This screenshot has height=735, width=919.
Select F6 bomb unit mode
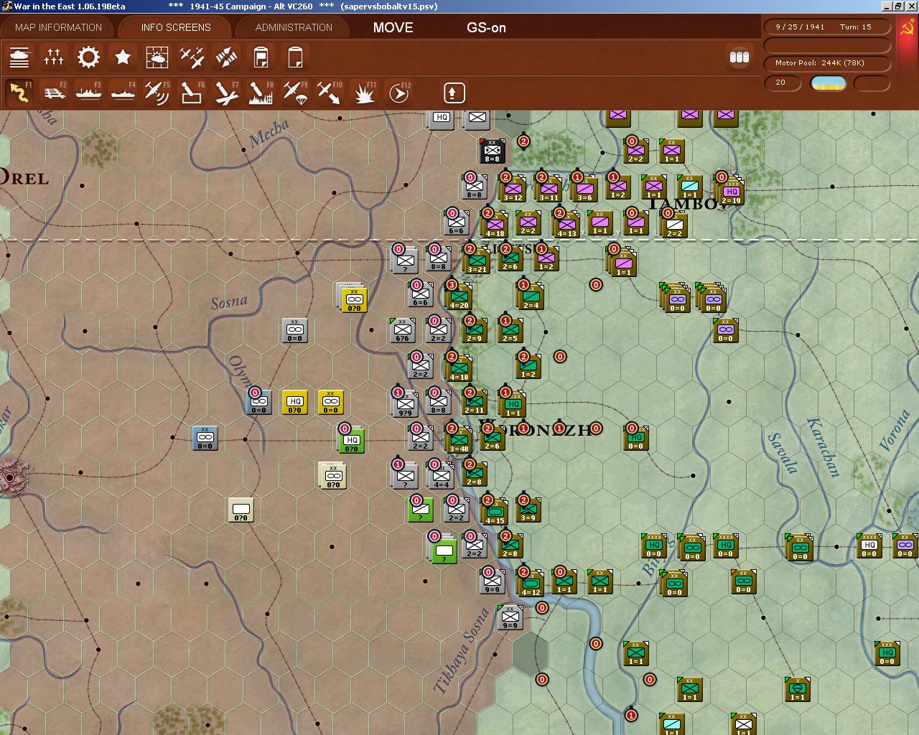click(x=192, y=93)
